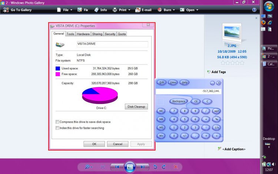Screen dimensions: 278x174
Task: Click the blue help icon
Action: [254, 10]
